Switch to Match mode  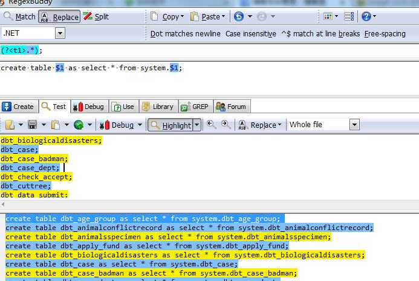(19, 16)
